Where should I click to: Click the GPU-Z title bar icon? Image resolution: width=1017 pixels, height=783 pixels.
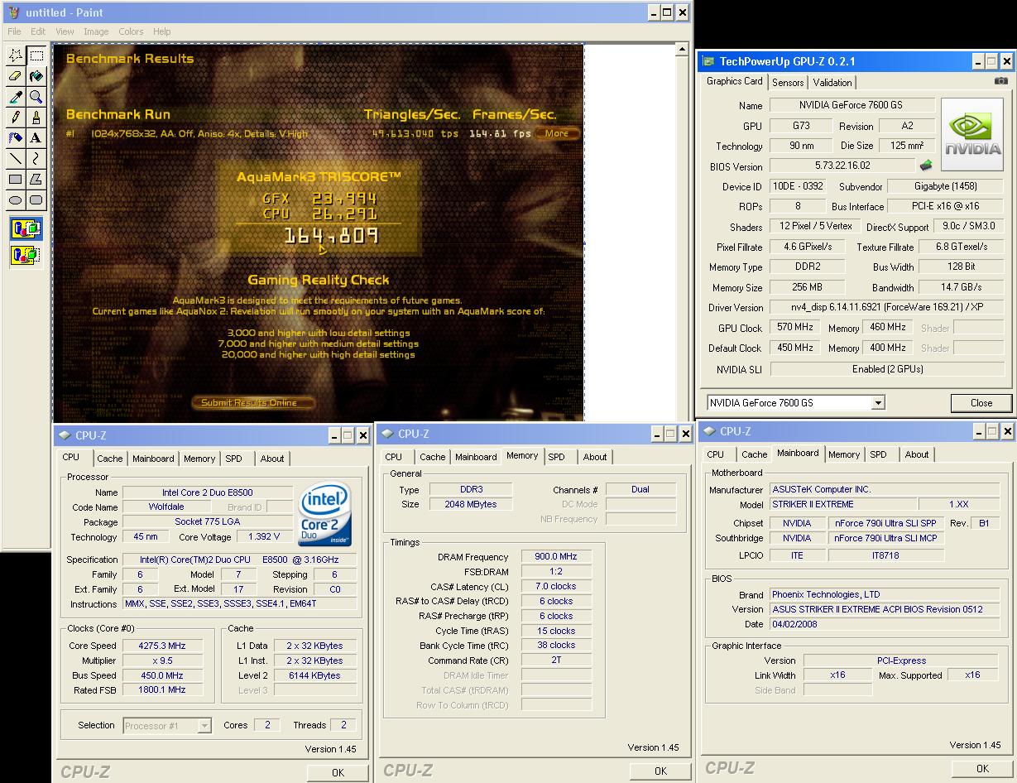709,61
